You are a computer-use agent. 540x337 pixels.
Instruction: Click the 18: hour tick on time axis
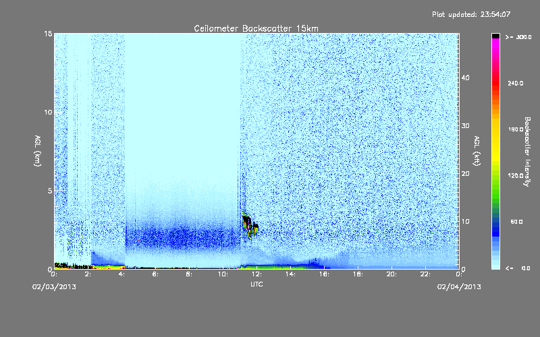[358, 274]
